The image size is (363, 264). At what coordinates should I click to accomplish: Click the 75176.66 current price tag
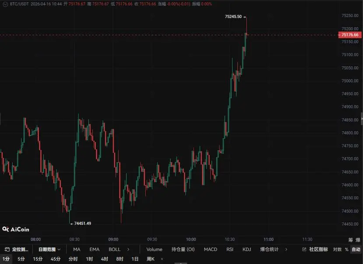pos(350,35)
